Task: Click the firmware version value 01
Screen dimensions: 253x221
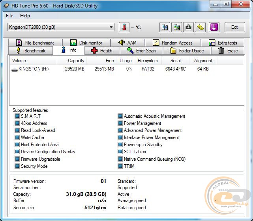Action: click(x=103, y=181)
